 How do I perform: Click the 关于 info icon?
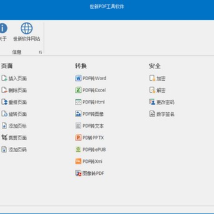coord(3,29)
